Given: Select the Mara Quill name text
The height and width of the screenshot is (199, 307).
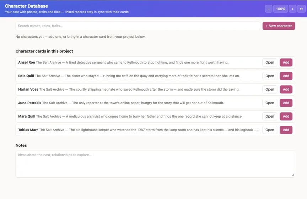Looking at the screenshot, I should pos(27,117).
